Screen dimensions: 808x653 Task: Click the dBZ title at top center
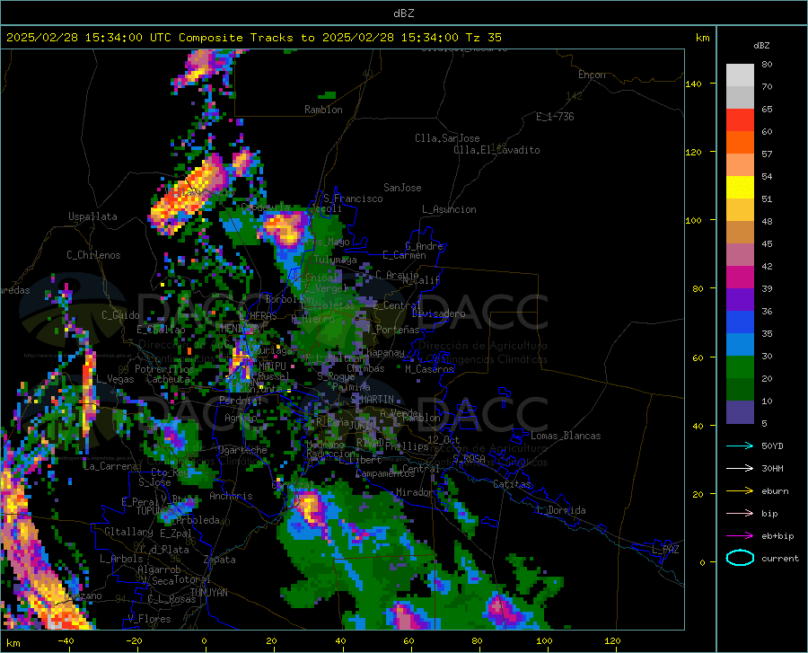pyautogui.click(x=403, y=13)
